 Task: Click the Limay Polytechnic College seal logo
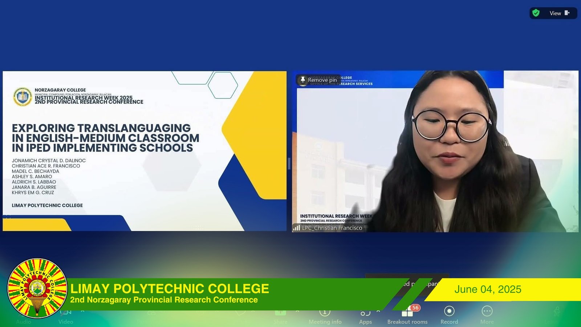point(37,288)
